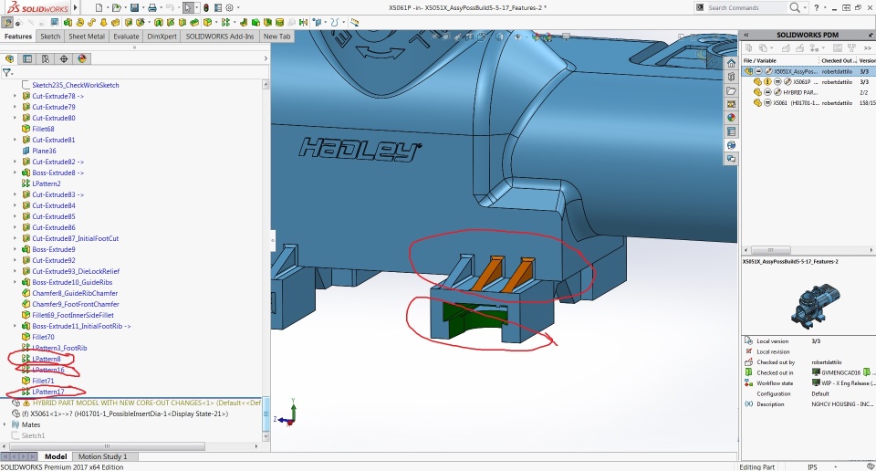
Task: Switch to the Sketch tab
Action: pos(50,37)
